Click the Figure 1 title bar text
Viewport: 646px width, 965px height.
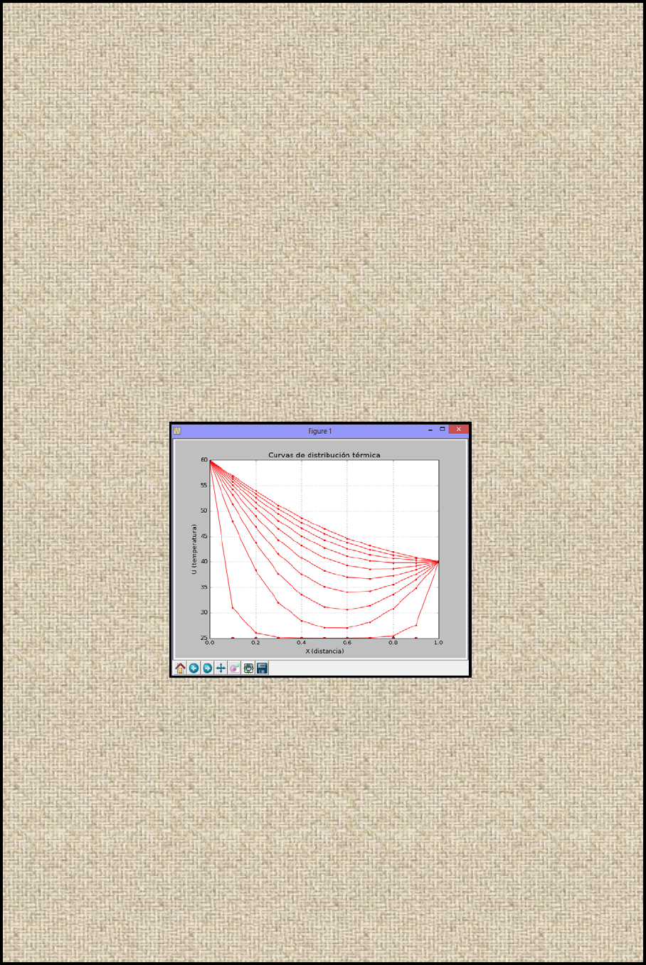coord(319,431)
